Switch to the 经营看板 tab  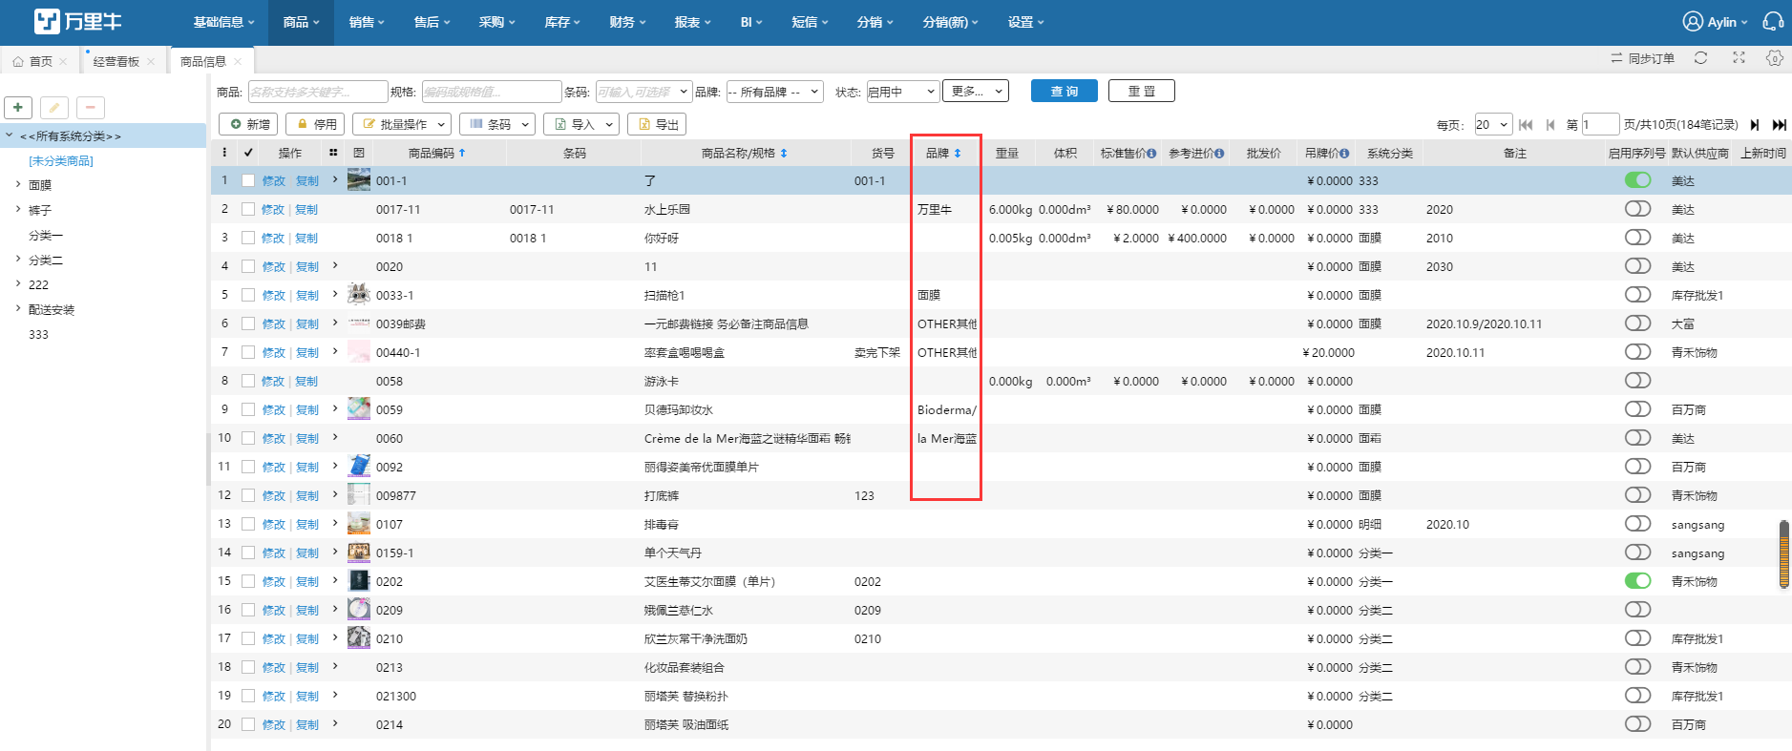click(x=116, y=61)
